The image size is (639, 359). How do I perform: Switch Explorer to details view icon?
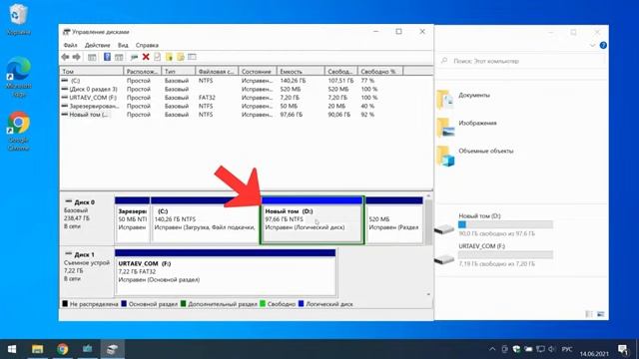[589, 314]
